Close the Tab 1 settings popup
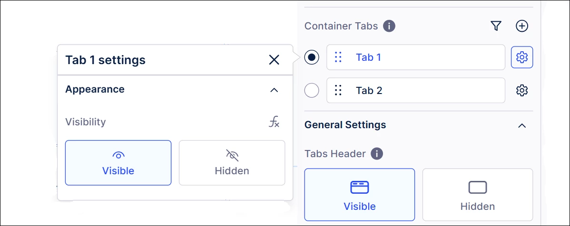The height and width of the screenshot is (226, 570). 274,60
